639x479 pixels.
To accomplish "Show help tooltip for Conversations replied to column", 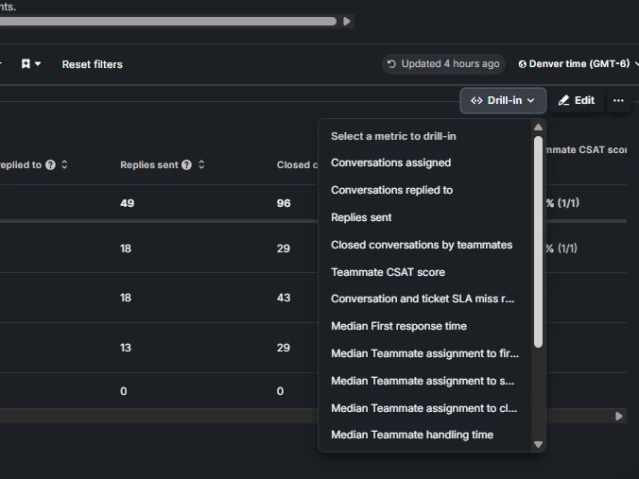I will (x=50, y=165).
